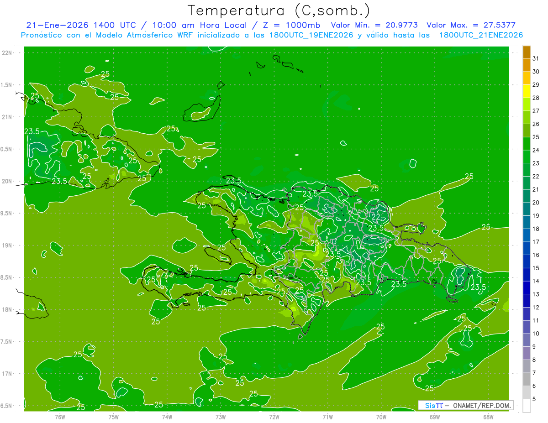The height and width of the screenshot is (423, 548).
Task: Click the color bar swatch between 24 and 25
Action: coord(527,144)
